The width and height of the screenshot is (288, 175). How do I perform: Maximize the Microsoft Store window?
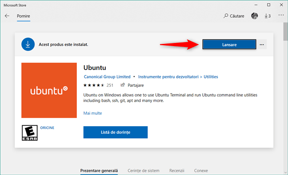[x=268, y=5]
